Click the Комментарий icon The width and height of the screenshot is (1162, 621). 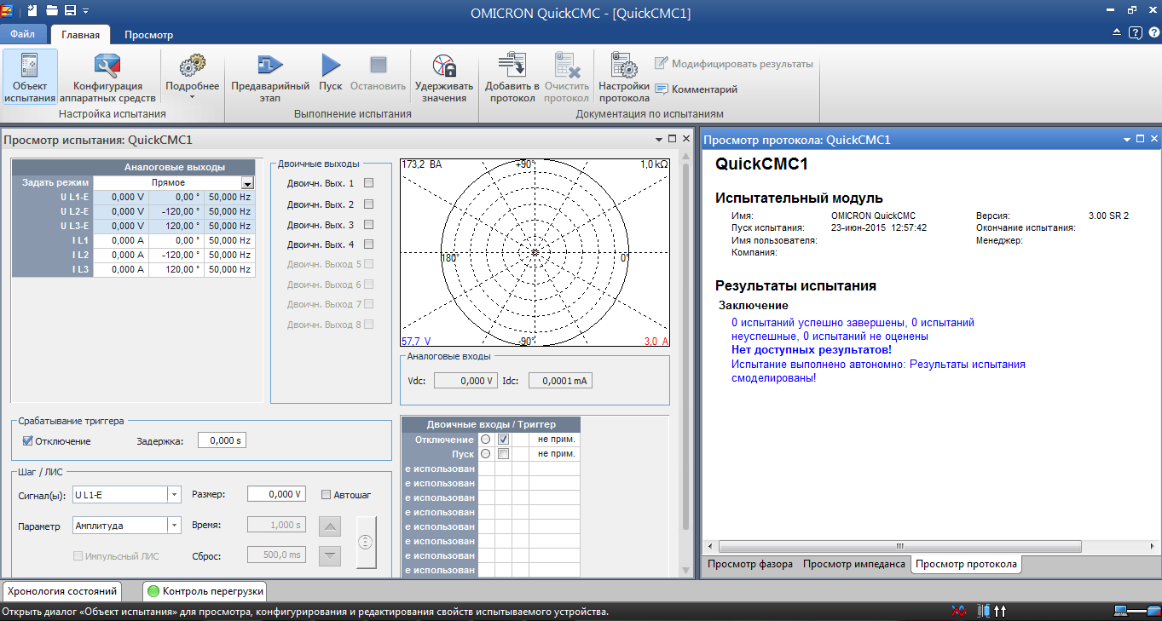pyautogui.click(x=662, y=89)
